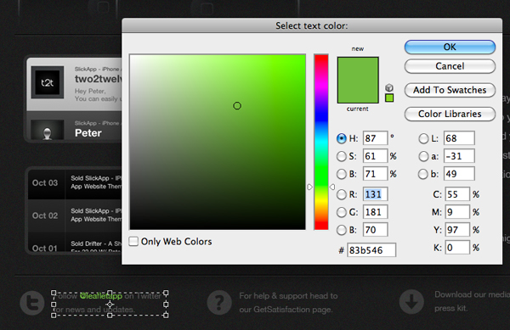Confirm the color with the OK button
The width and height of the screenshot is (510, 330).
click(x=450, y=47)
